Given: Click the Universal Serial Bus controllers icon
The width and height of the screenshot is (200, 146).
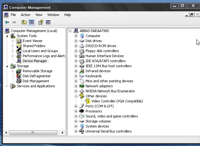Looking at the screenshot, I should click(82, 131).
